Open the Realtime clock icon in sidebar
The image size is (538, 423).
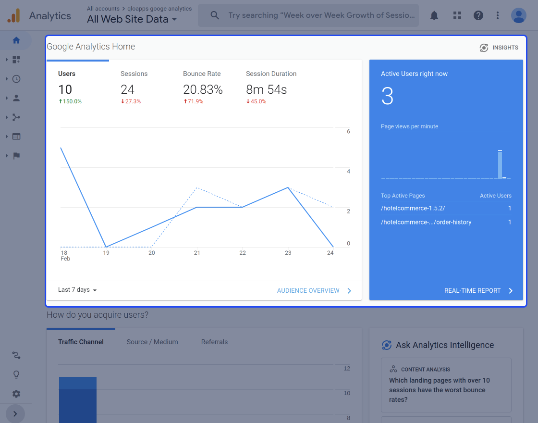(16, 79)
